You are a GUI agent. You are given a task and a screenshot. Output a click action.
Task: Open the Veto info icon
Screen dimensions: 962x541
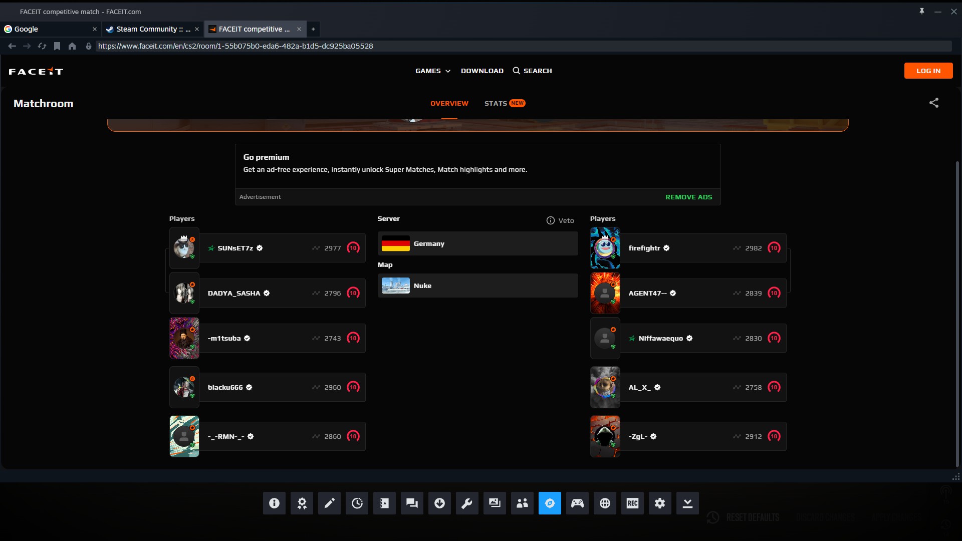tap(551, 220)
